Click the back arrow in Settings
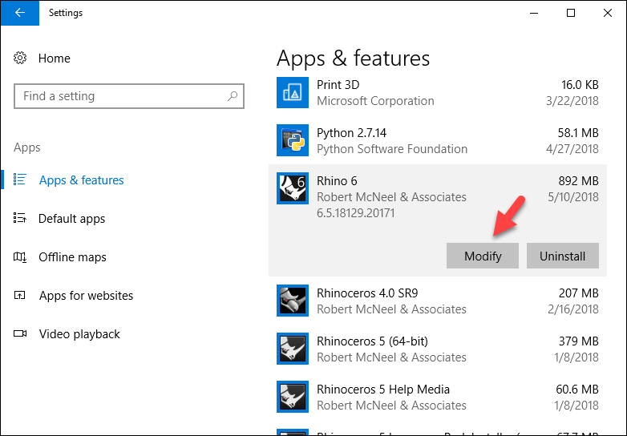 [20, 13]
